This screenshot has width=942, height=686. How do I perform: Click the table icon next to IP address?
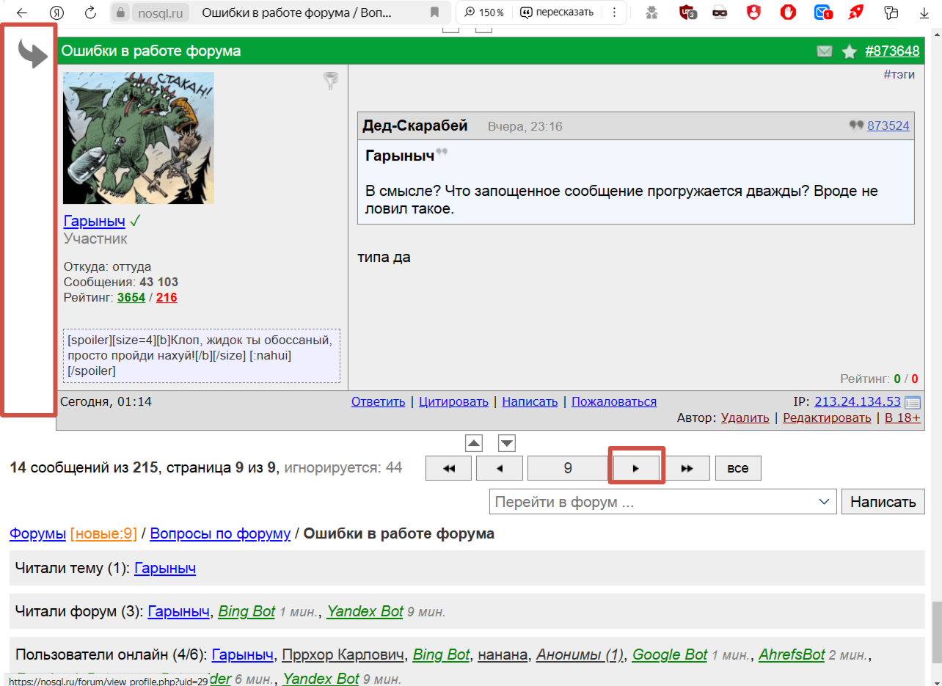[x=913, y=402]
